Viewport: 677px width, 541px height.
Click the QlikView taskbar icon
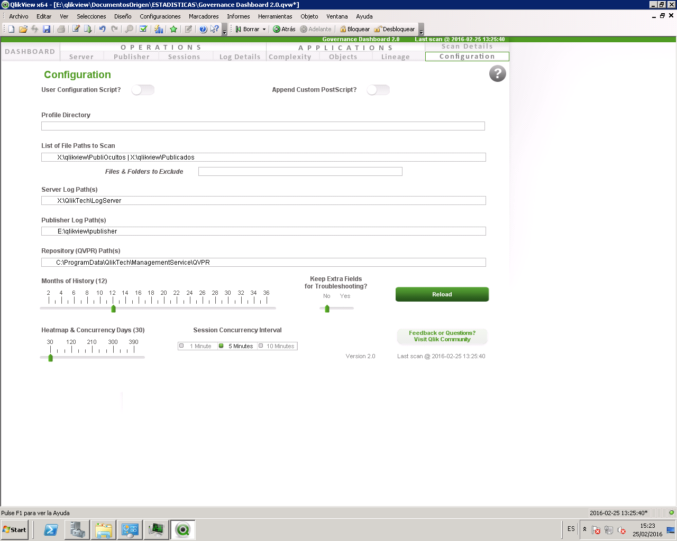pos(182,530)
